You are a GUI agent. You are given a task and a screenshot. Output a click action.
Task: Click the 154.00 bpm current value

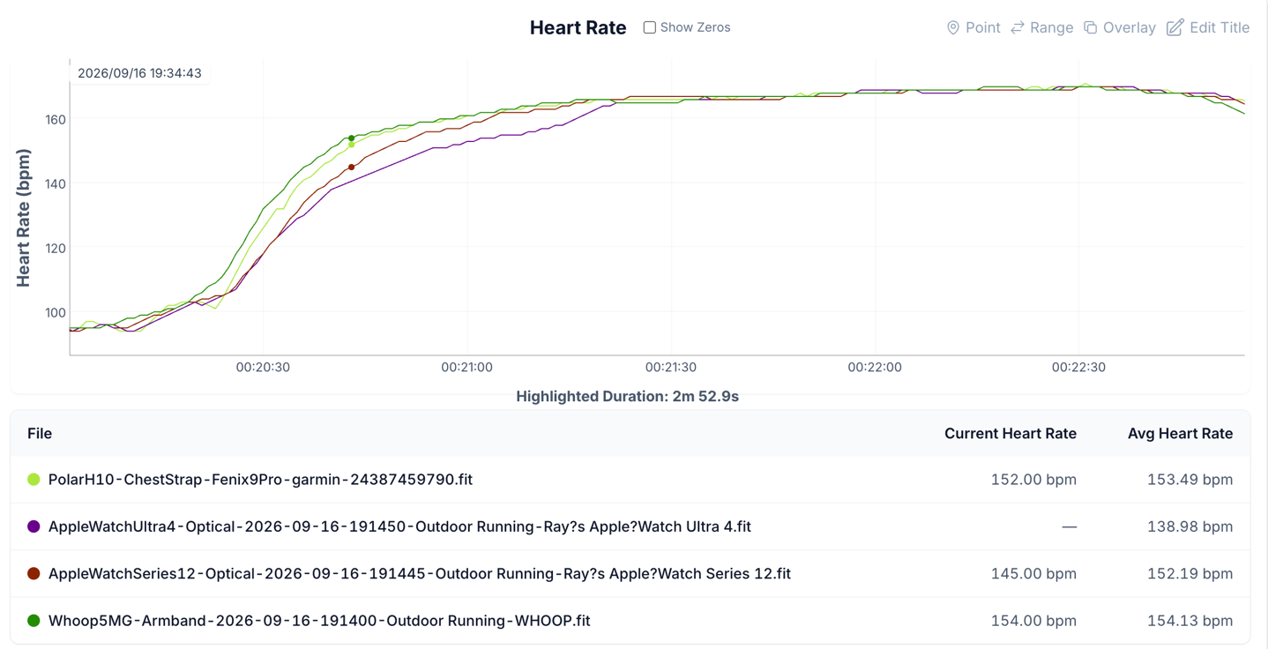(1033, 621)
